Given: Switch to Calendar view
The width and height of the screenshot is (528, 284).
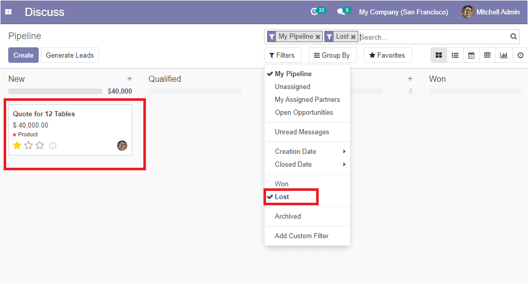Looking at the screenshot, I should click(x=471, y=55).
